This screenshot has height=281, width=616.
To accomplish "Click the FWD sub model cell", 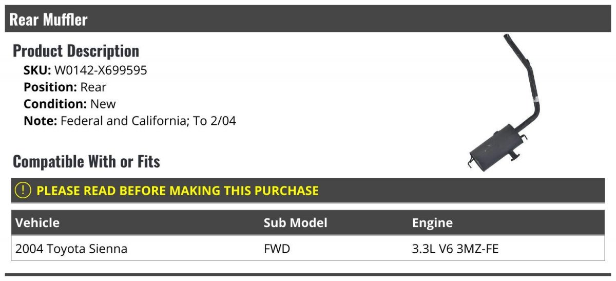I will click(277, 249).
